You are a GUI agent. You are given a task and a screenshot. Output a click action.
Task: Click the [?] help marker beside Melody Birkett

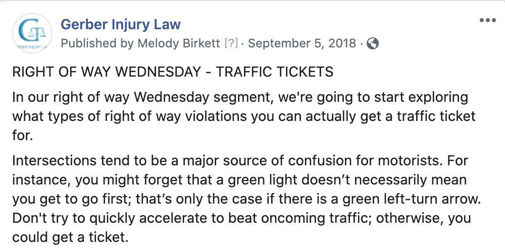tap(231, 43)
